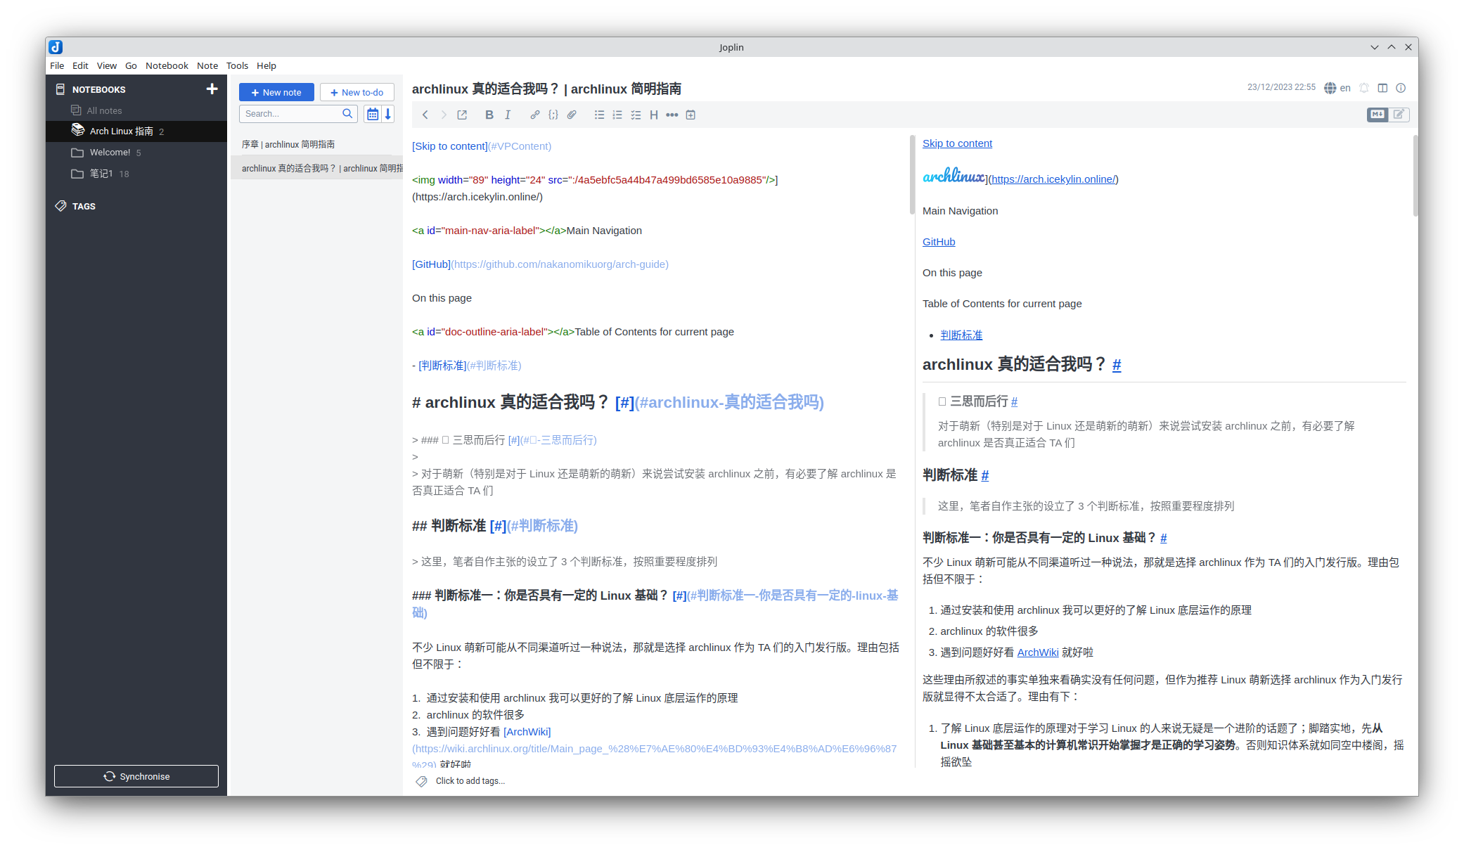Open the sort-by-field calendar dropdown

click(373, 114)
